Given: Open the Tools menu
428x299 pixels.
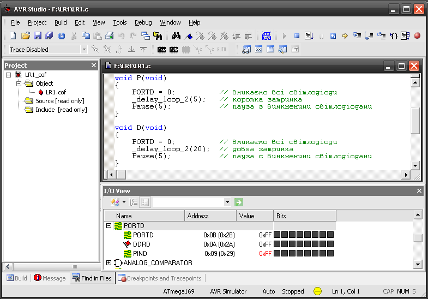Looking at the screenshot, I should [120, 22].
